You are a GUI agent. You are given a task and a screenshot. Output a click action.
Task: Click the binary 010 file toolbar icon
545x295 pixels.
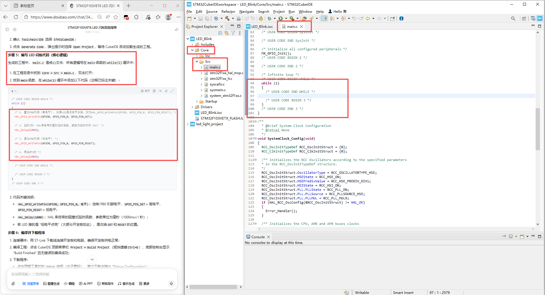(x=239, y=18)
